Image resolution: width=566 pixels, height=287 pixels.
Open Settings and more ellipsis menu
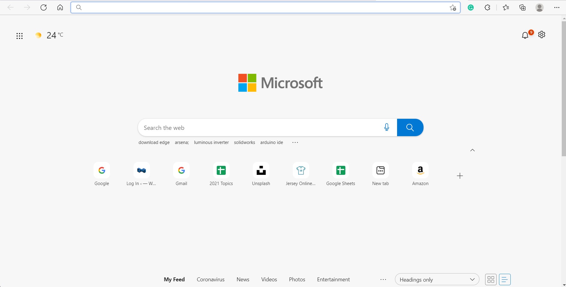(557, 8)
